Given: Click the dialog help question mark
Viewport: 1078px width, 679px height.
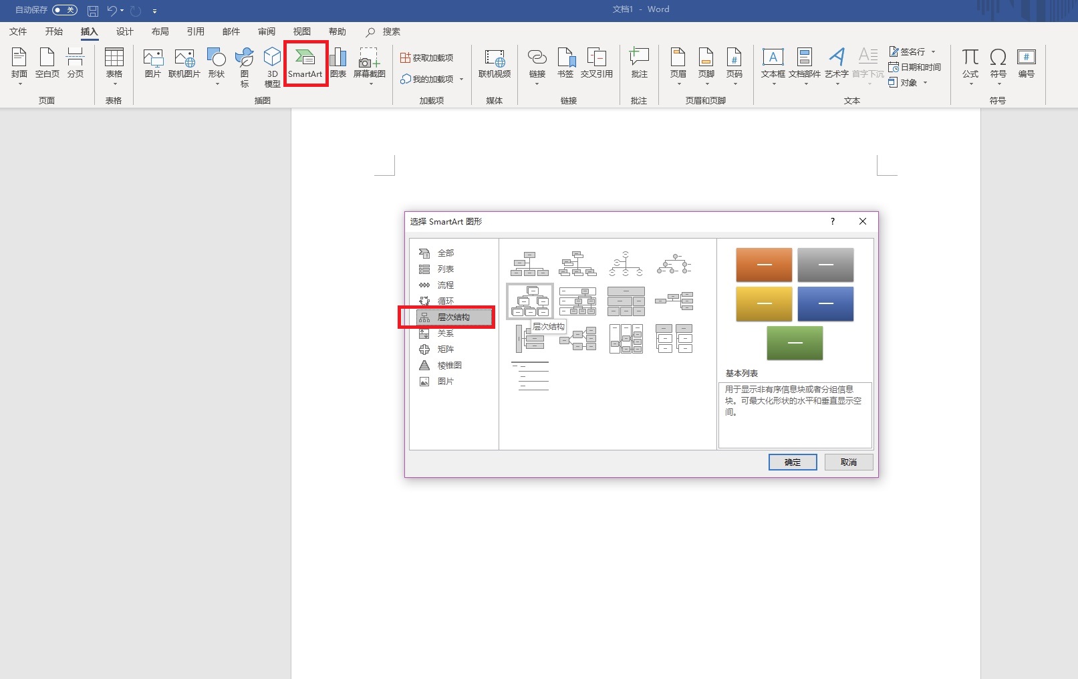Looking at the screenshot, I should (833, 221).
